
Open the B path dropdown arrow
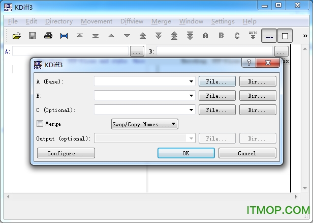tap(191, 96)
